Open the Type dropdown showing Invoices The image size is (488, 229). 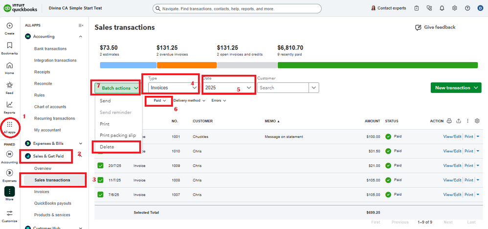pyautogui.click(x=174, y=88)
